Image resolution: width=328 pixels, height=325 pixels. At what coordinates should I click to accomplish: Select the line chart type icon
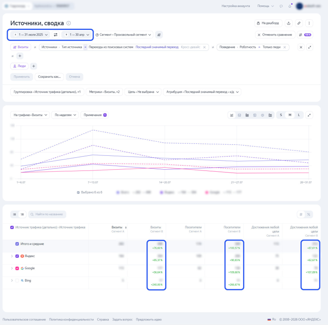[x=232, y=115]
